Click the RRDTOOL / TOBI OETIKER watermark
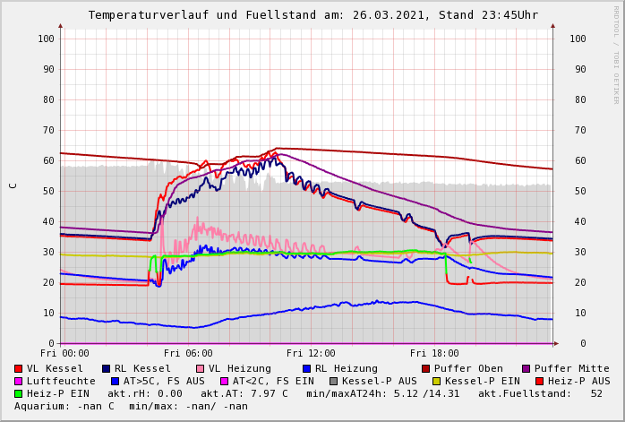 [616, 54]
